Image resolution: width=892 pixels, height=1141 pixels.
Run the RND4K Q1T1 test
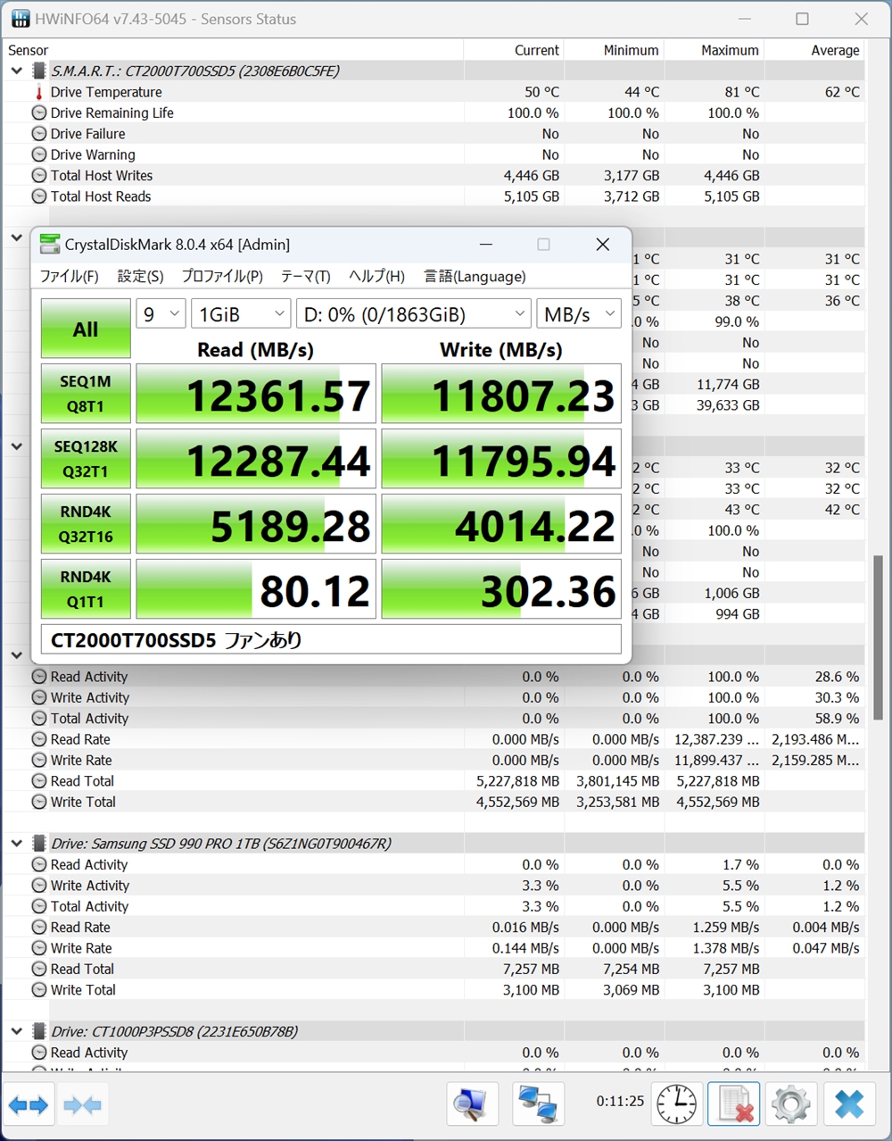tap(86, 589)
